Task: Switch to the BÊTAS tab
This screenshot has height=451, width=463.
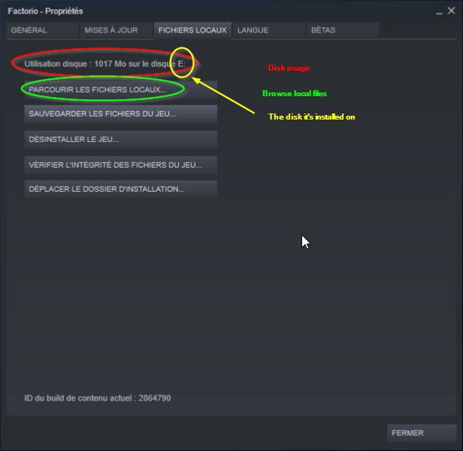Action: tap(343, 30)
